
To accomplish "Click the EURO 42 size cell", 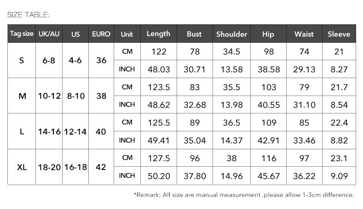I will (x=101, y=167).
